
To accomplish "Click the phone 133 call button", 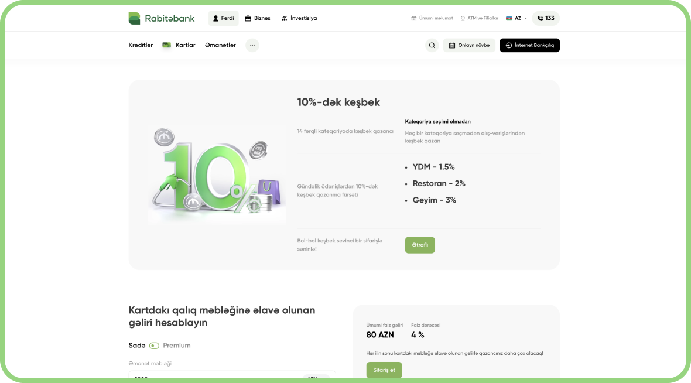I will click(546, 18).
